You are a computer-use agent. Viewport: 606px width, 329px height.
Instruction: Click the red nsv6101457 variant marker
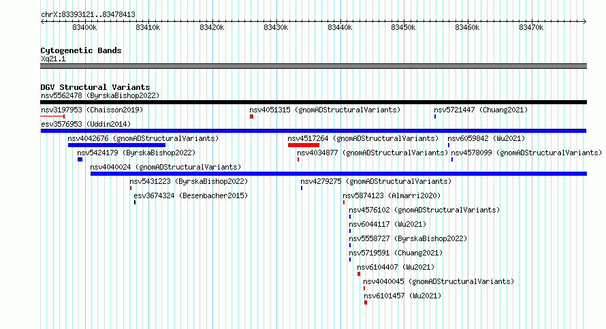366,302
